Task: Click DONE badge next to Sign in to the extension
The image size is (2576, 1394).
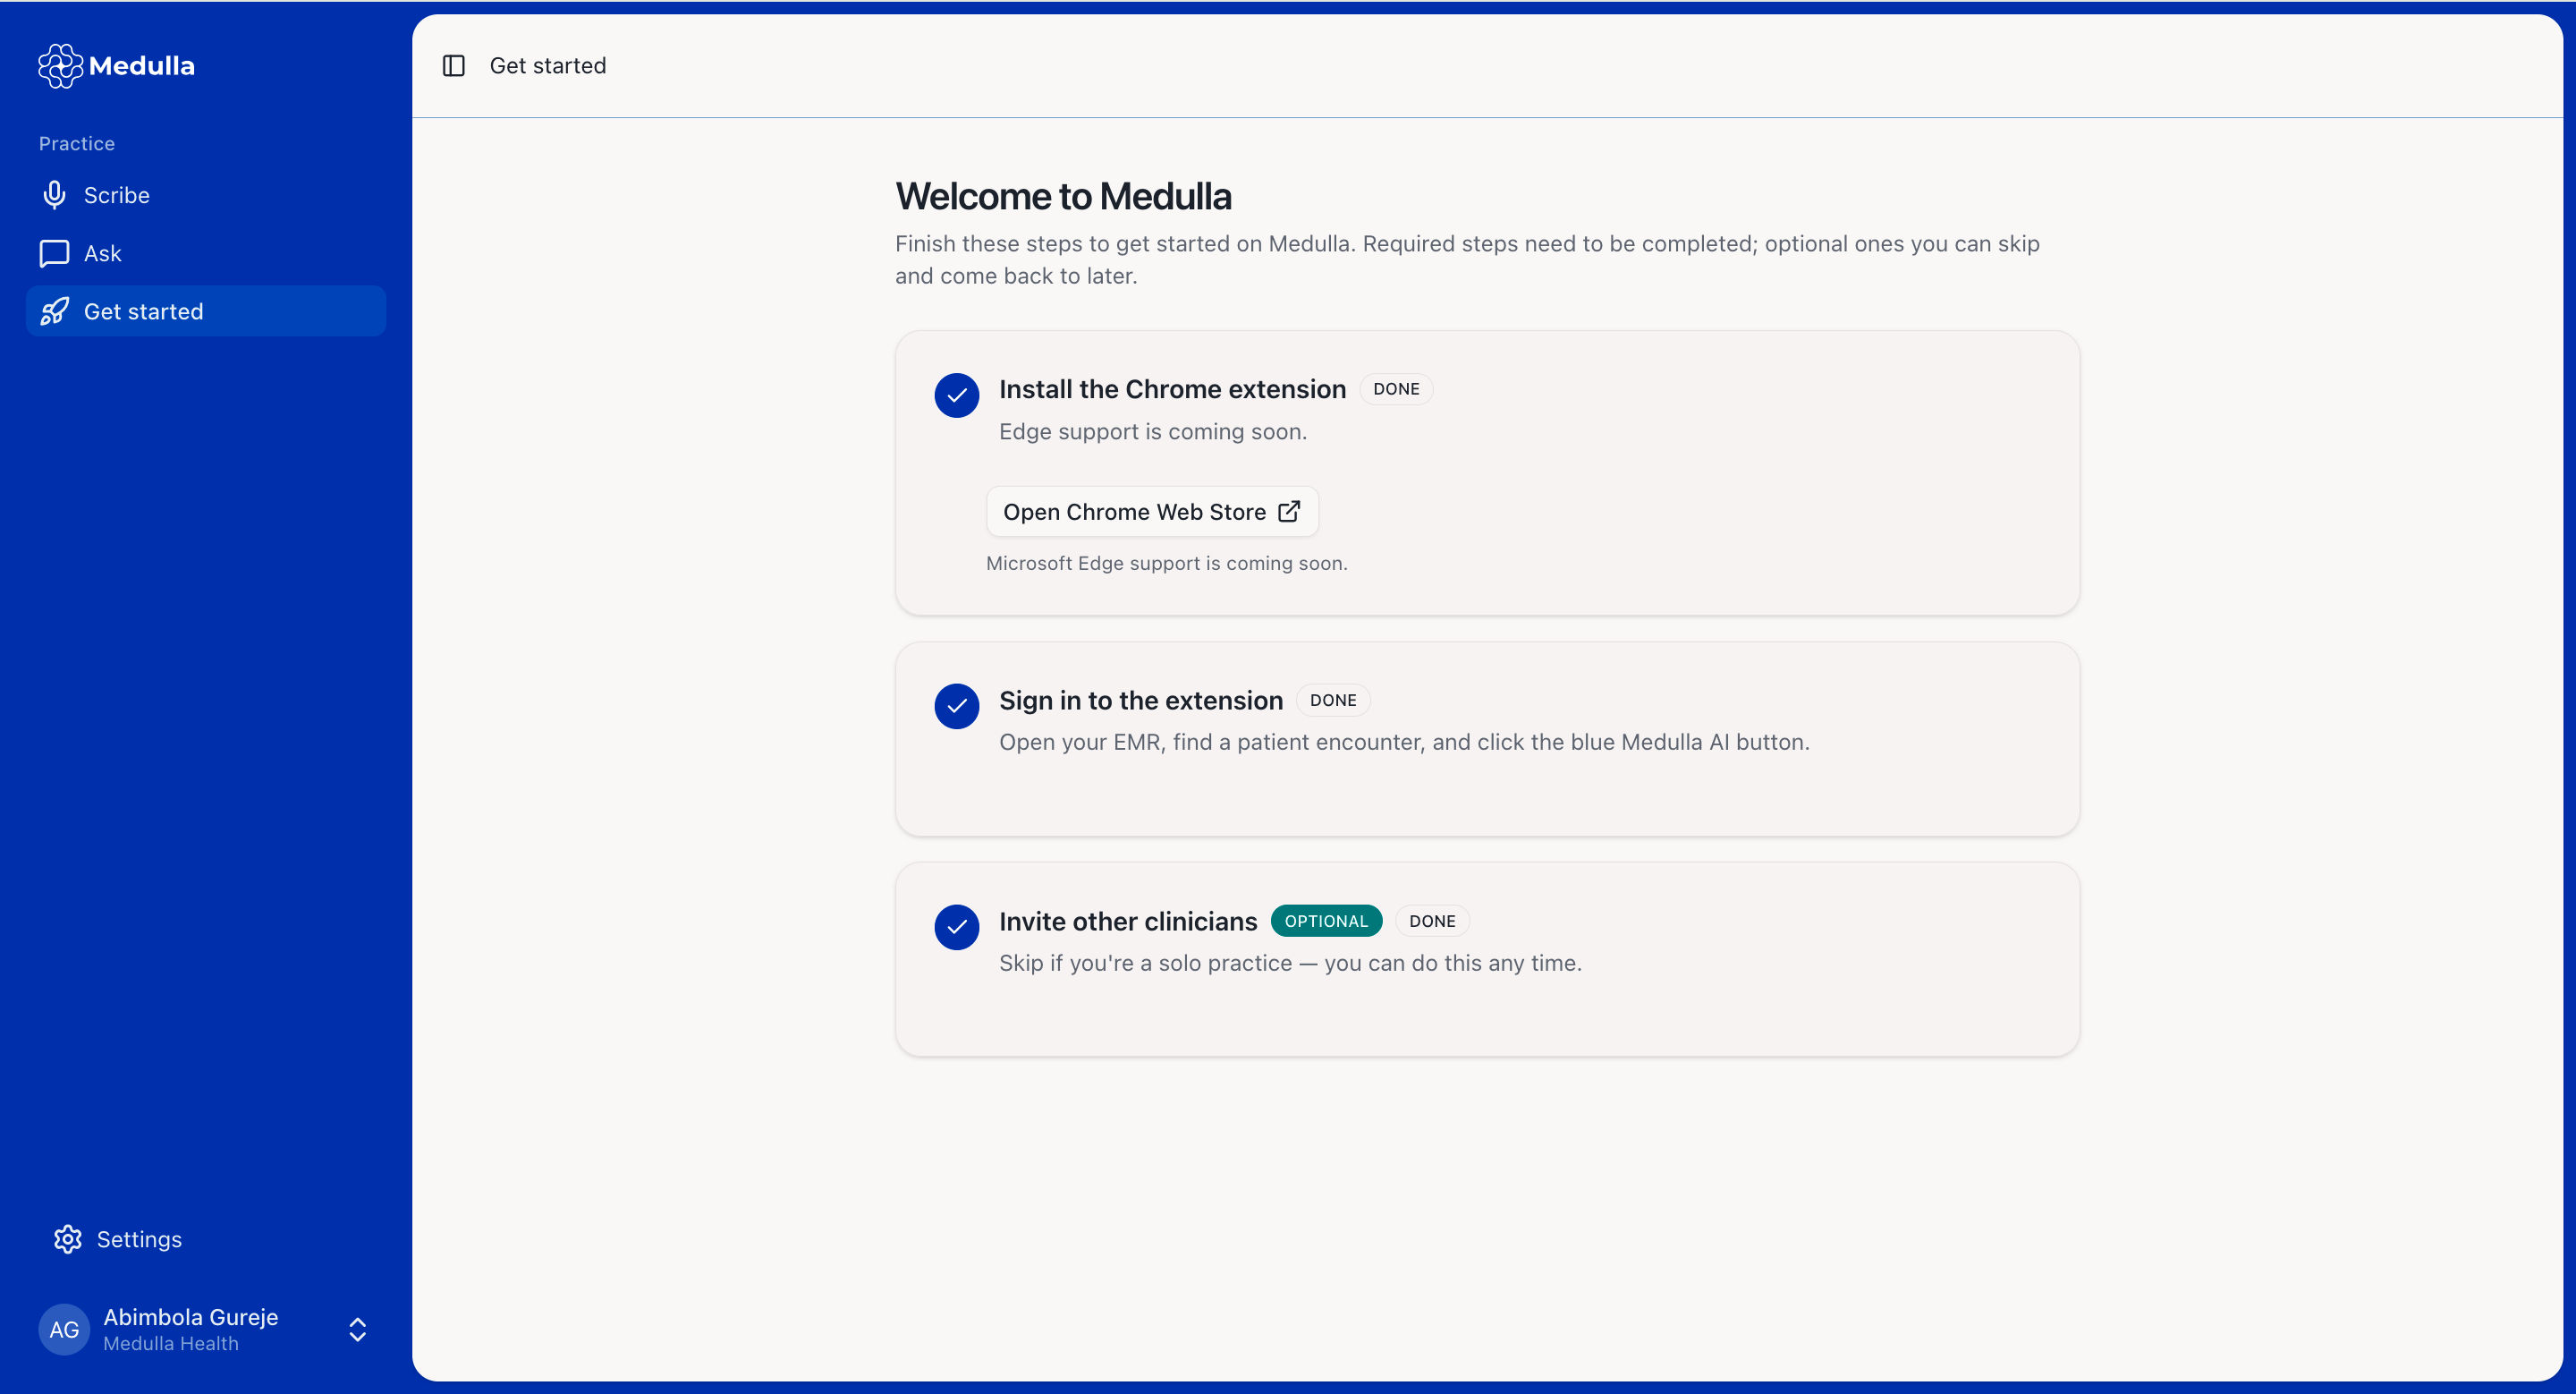Action: click(1333, 700)
